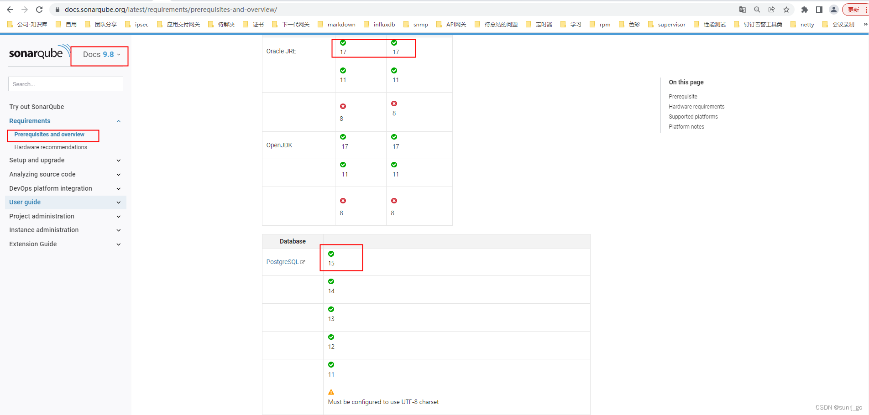This screenshot has height=415, width=869.
Task: Jump to the Hardware requirements anchor
Action: (x=696, y=107)
